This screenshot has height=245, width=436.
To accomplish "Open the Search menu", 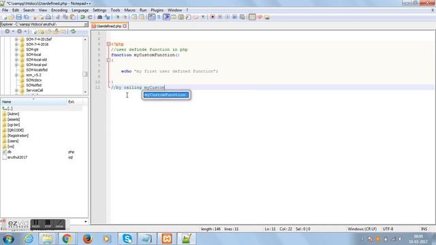I will tap(29, 10).
